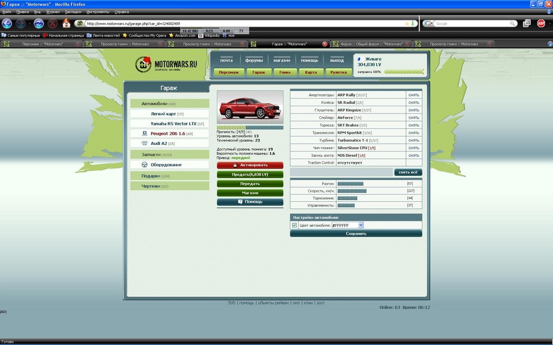Open the Журнал menu
Viewport: 553px width, 345px height.
(52, 12)
